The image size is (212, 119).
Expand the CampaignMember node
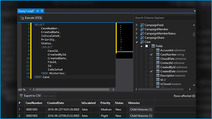coord(137,29)
